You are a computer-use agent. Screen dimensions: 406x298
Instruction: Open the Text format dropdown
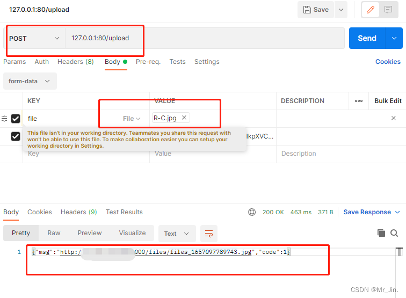(x=176, y=234)
